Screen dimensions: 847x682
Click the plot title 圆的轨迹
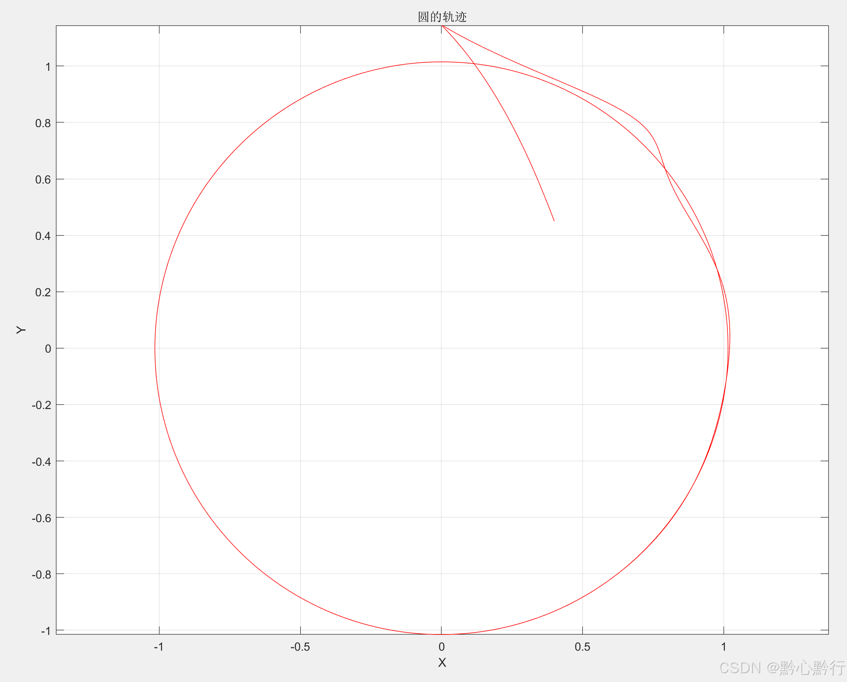(x=442, y=17)
